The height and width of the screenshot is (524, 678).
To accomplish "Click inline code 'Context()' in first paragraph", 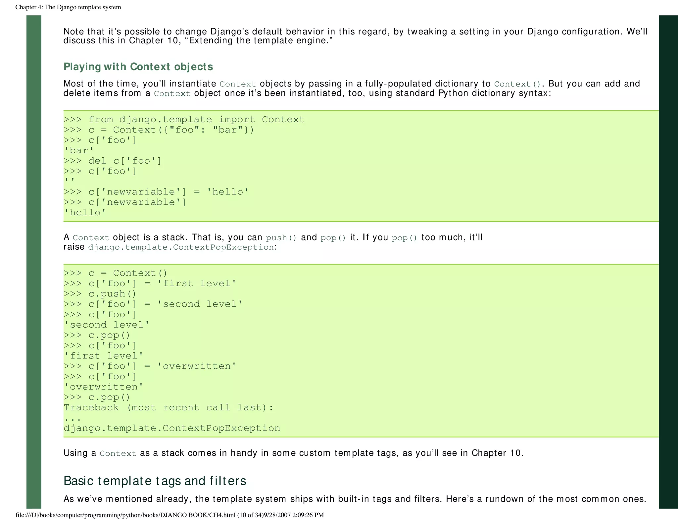I will coord(517,84).
